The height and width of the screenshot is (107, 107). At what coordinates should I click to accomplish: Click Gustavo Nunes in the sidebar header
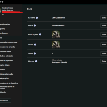coord(7,8)
